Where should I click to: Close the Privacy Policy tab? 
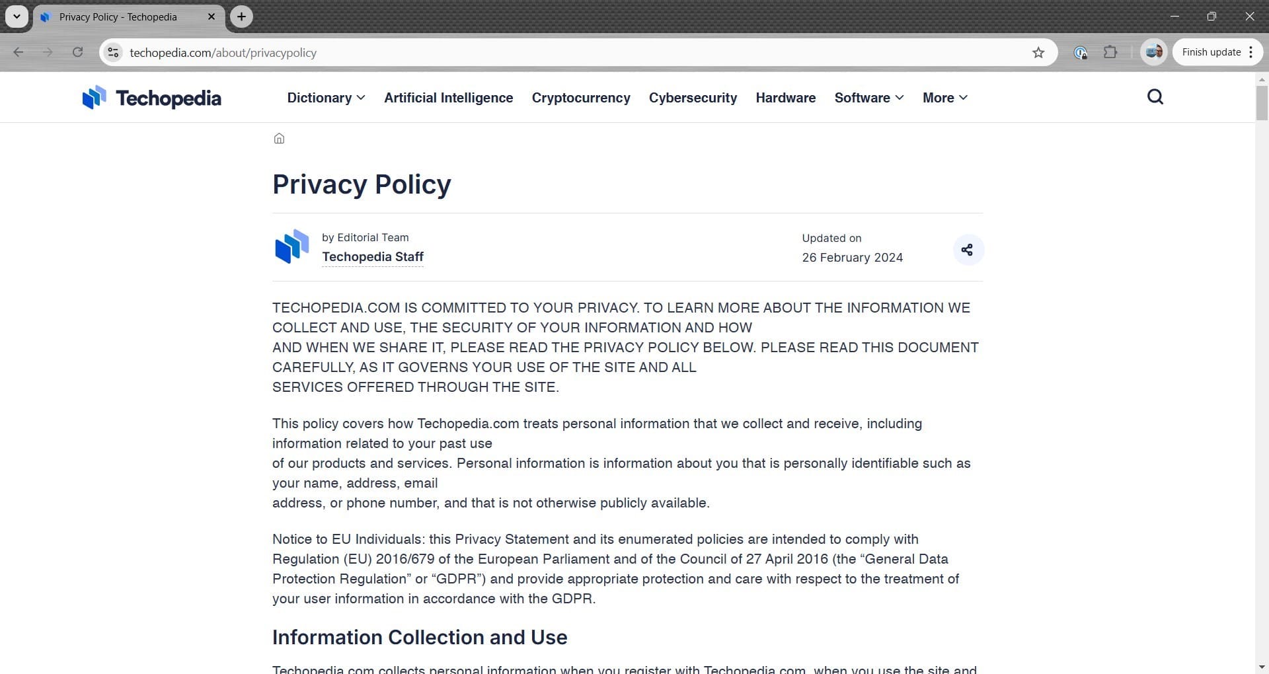point(211,17)
